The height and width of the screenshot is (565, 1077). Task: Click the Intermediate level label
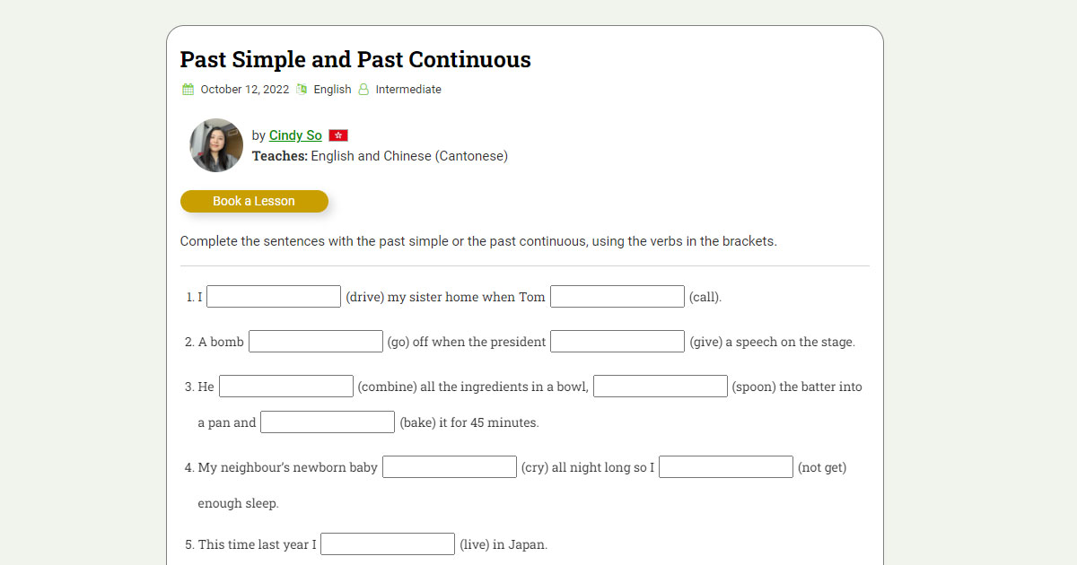tap(408, 90)
